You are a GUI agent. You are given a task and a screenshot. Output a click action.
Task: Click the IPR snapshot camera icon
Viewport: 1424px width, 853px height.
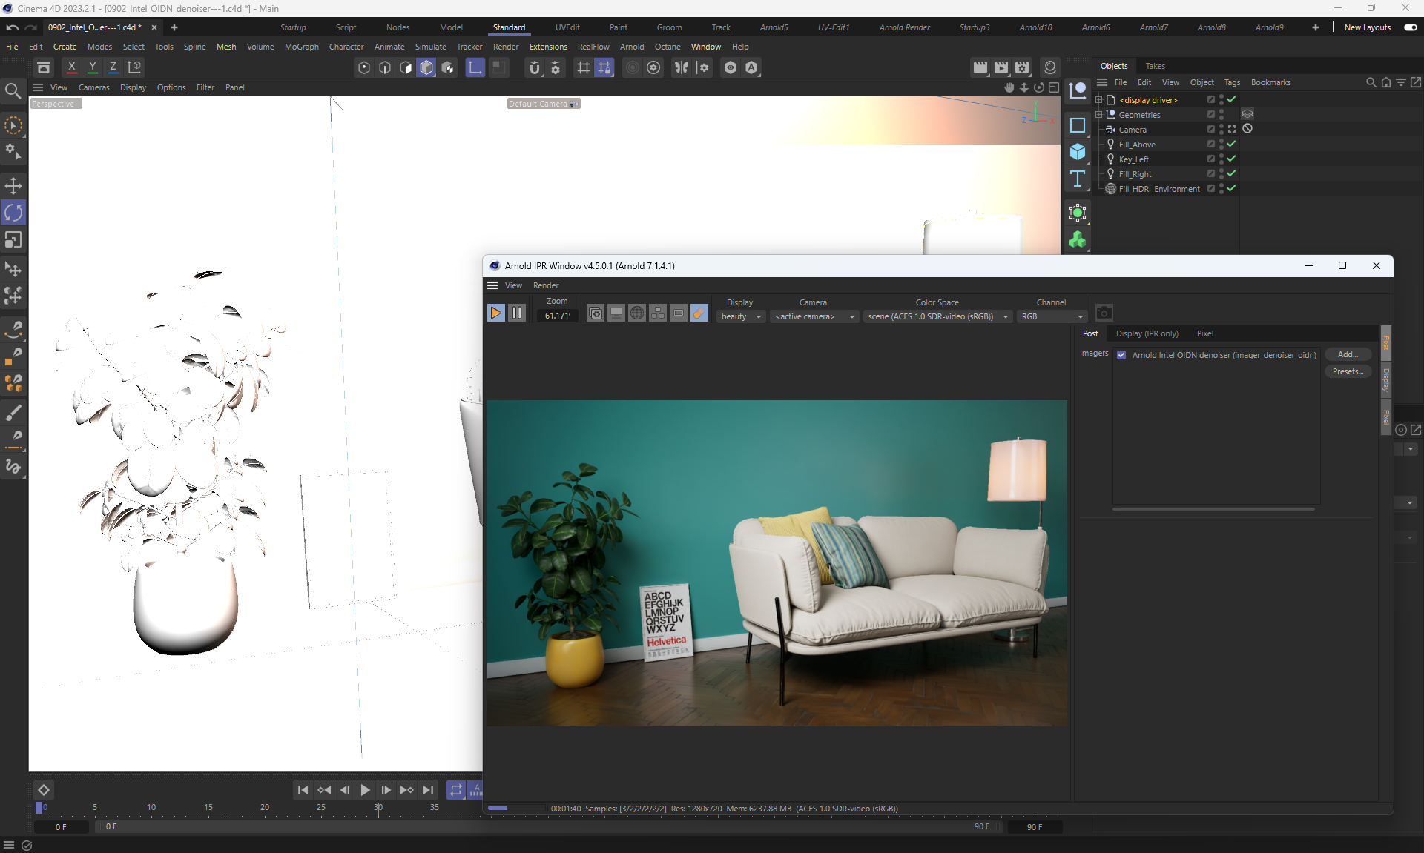[1104, 313]
